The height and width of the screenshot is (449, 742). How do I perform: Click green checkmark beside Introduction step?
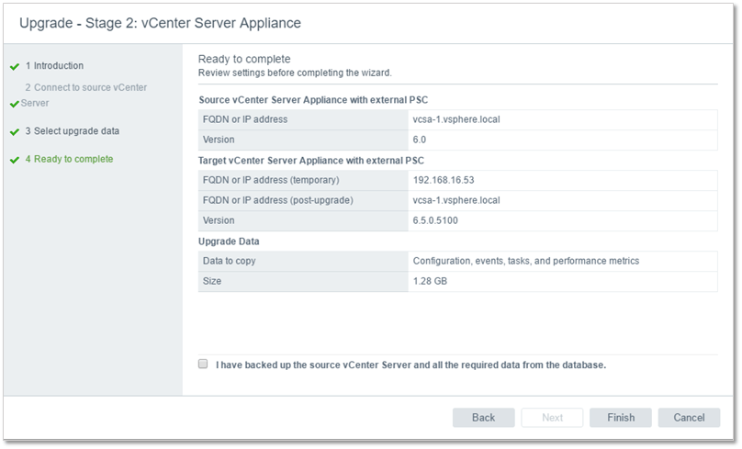click(x=15, y=67)
